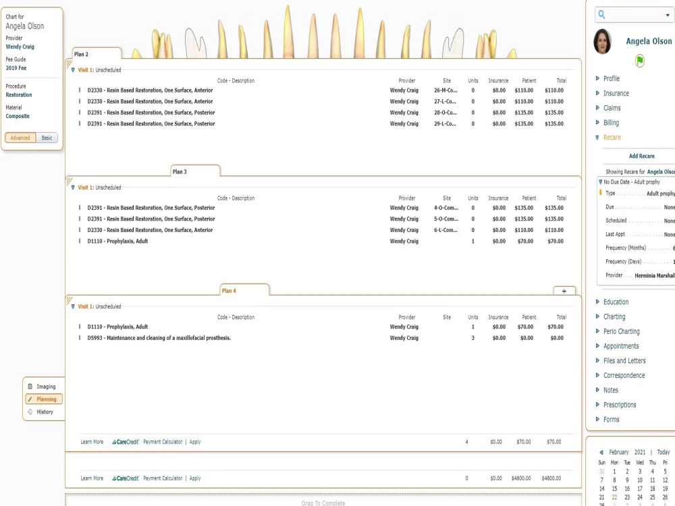Click CareCredit logo in the $70.00 totals row

[126, 442]
